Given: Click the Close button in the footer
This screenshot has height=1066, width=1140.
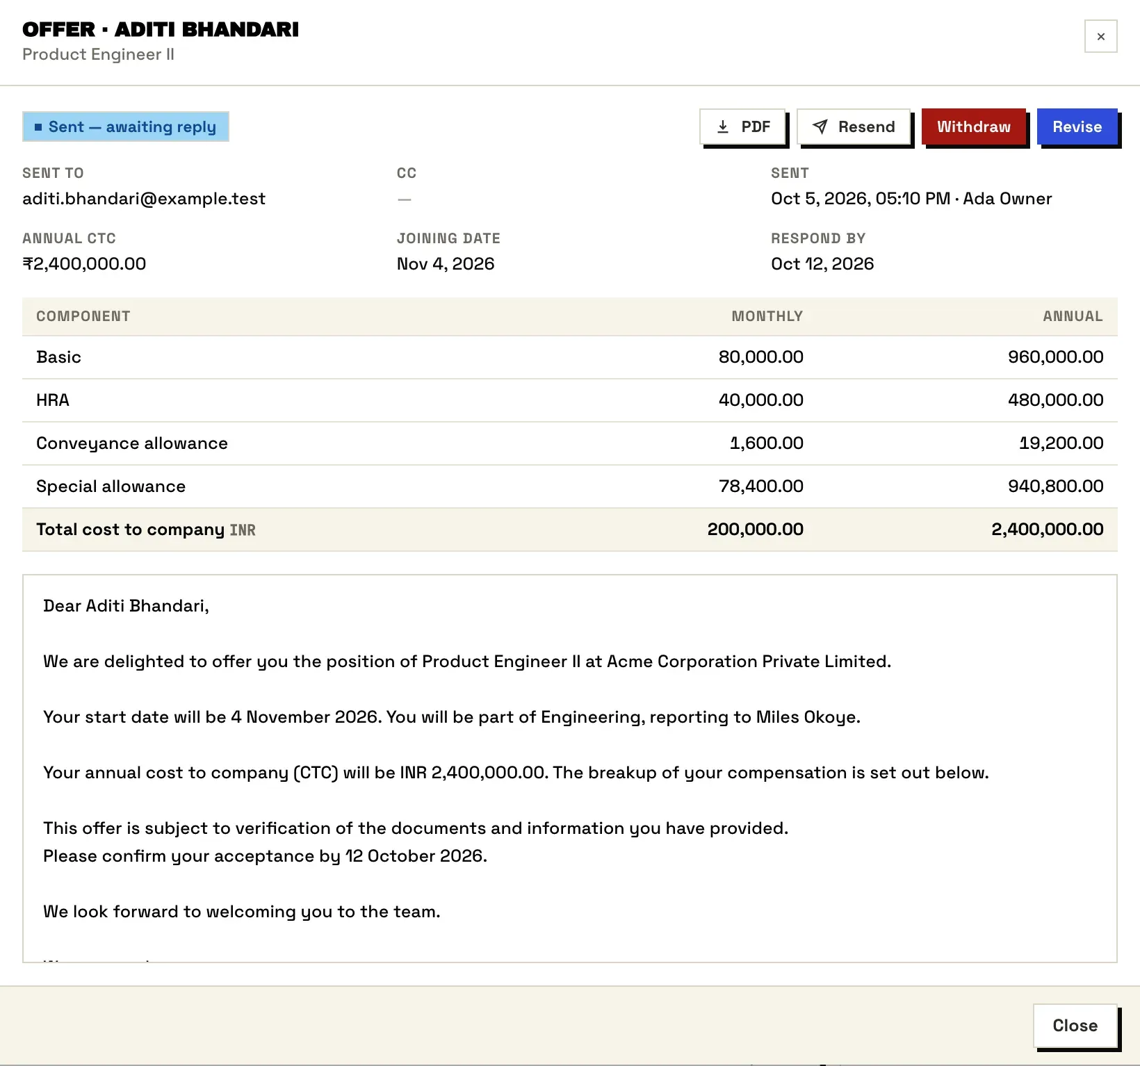Looking at the screenshot, I should [1075, 1025].
